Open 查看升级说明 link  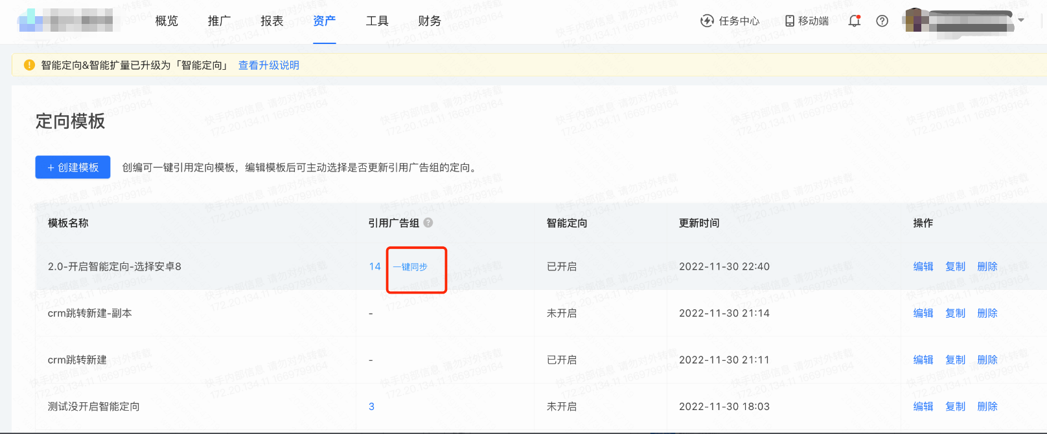269,65
